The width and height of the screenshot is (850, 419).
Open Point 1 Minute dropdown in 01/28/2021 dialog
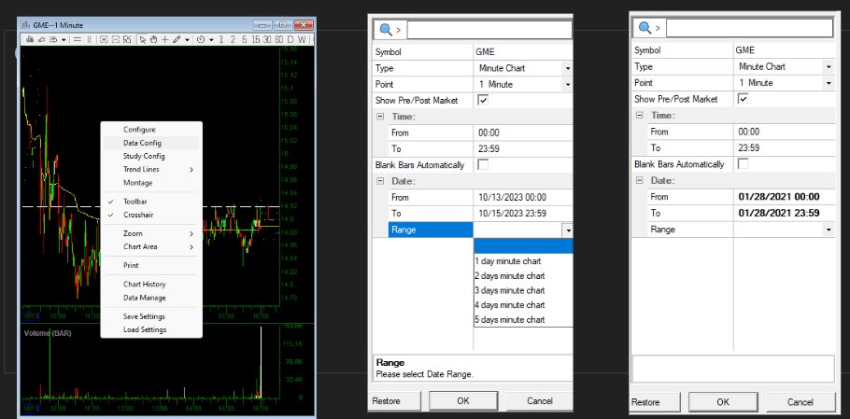tap(829, 83)
